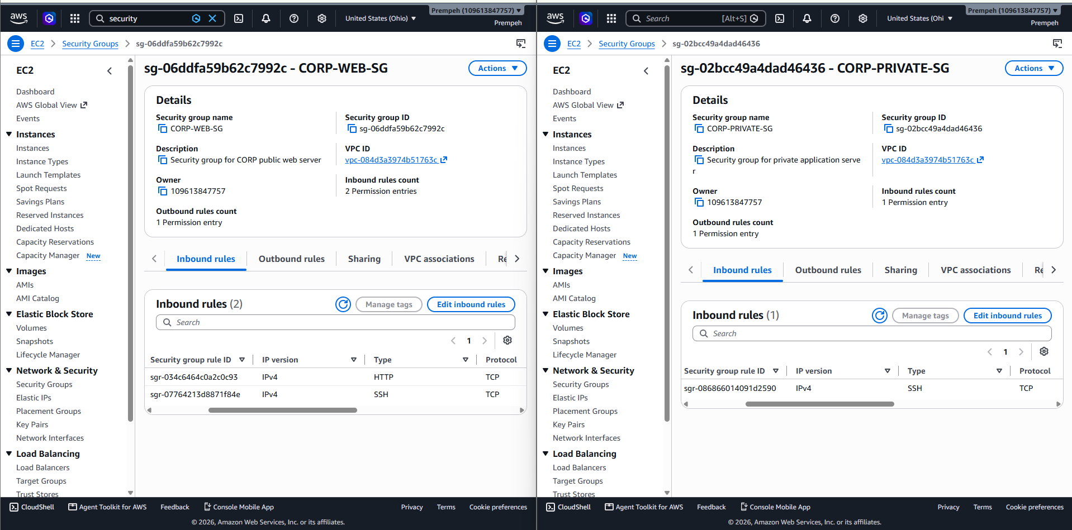1072x530 pixels.
Task: Open the VPC ID link in left window details
Action: tap(396, 160)
